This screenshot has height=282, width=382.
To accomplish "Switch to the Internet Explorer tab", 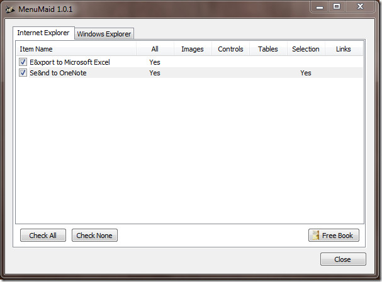I will tap(43, 33).
